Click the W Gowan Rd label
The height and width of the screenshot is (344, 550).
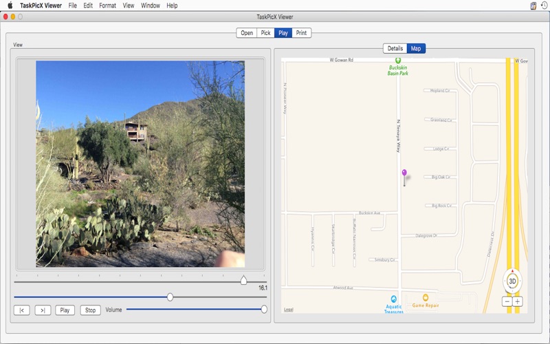[x=341, y=60]
